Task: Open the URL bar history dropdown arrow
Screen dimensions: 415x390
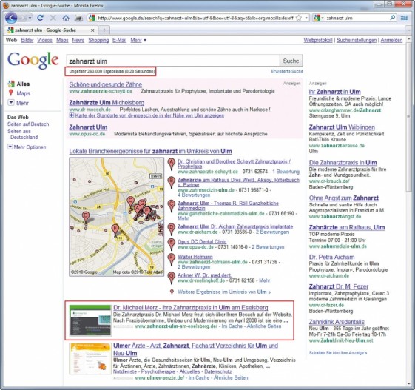Action: pos(306,18)
